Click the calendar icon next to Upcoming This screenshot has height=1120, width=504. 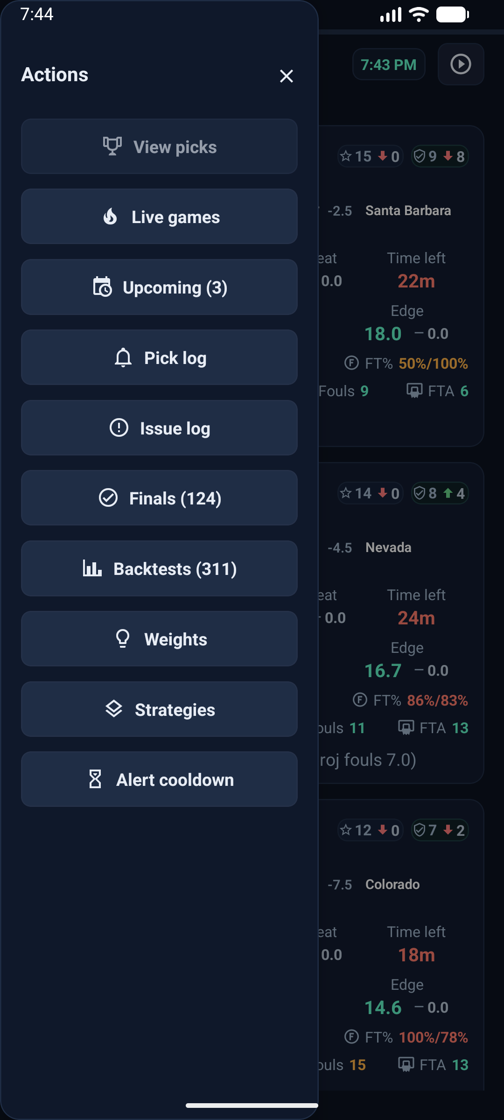tap(104, 287)
